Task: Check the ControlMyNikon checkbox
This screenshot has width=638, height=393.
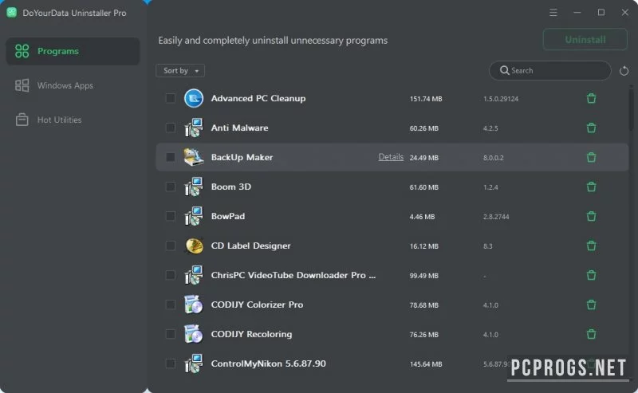Action: [171, 364]
